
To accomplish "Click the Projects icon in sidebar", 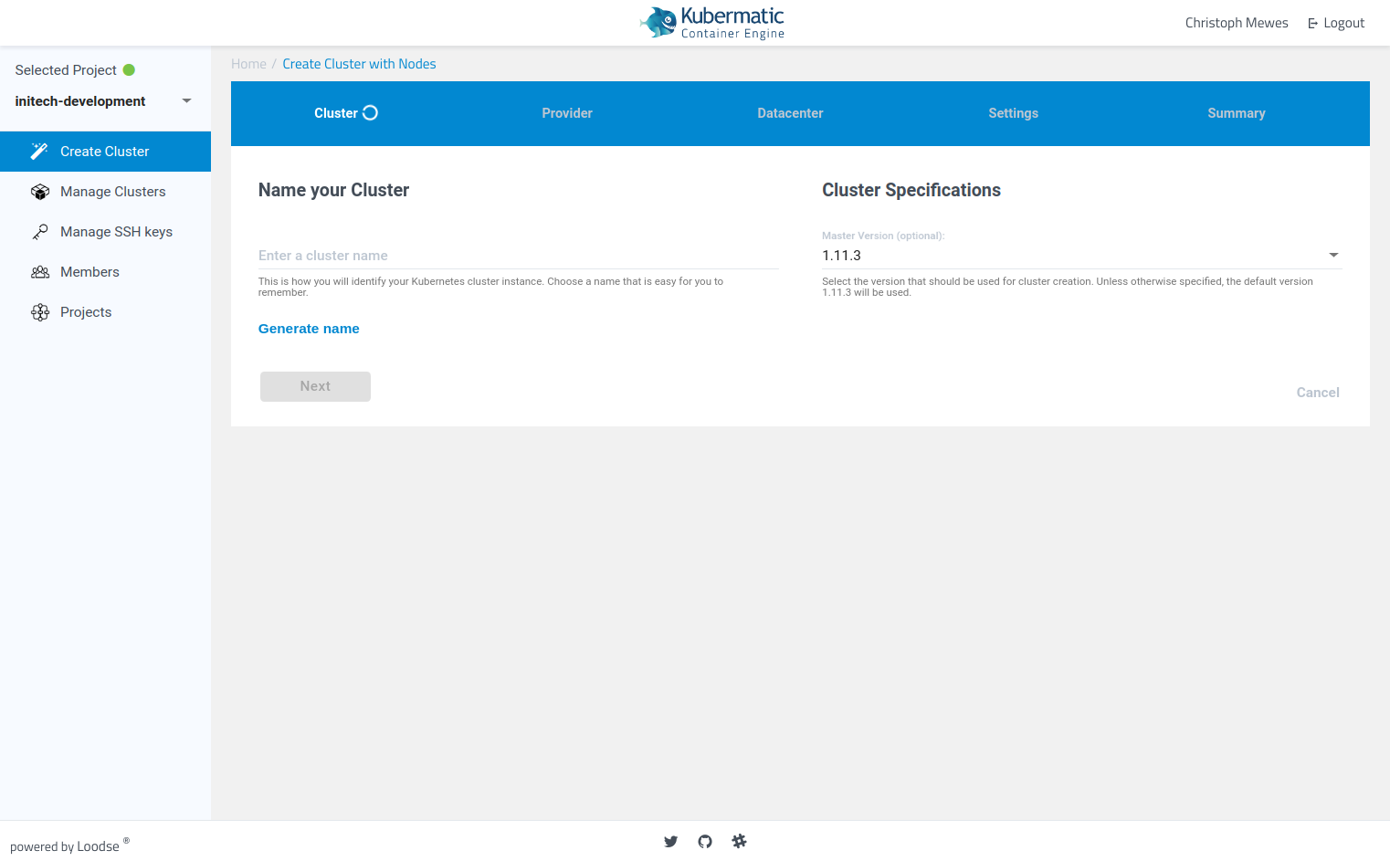I will [40, 312].
